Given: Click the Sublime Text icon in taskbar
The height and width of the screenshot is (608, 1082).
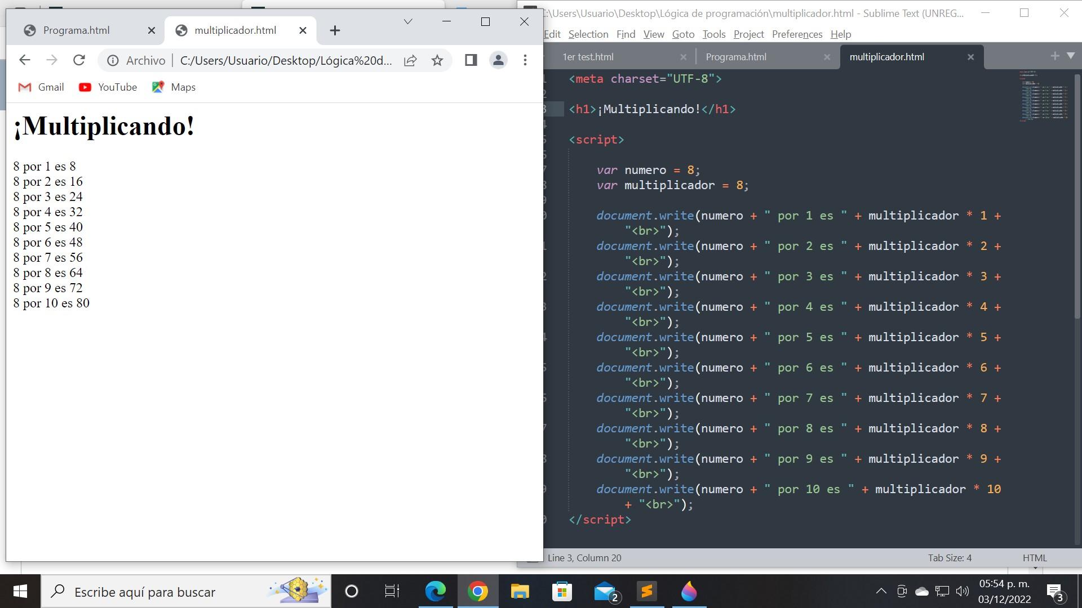Looking at the screenshot, I should pyautogui.click(x=646, y=592).
